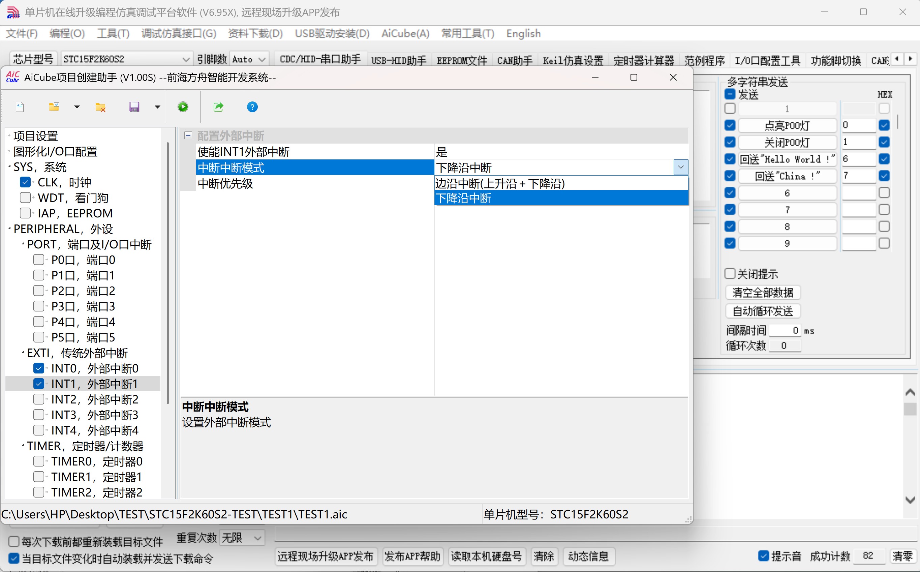Switch language via English menu
920x572 pixels.
click(x=523, y=33)
